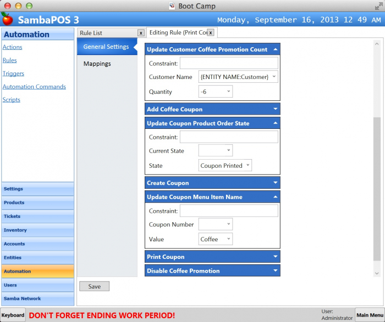This screenshot has width=385, height=322.
Task: Click Constraint field under Update Coupon Menu Item Name
Action: [229, 211]
